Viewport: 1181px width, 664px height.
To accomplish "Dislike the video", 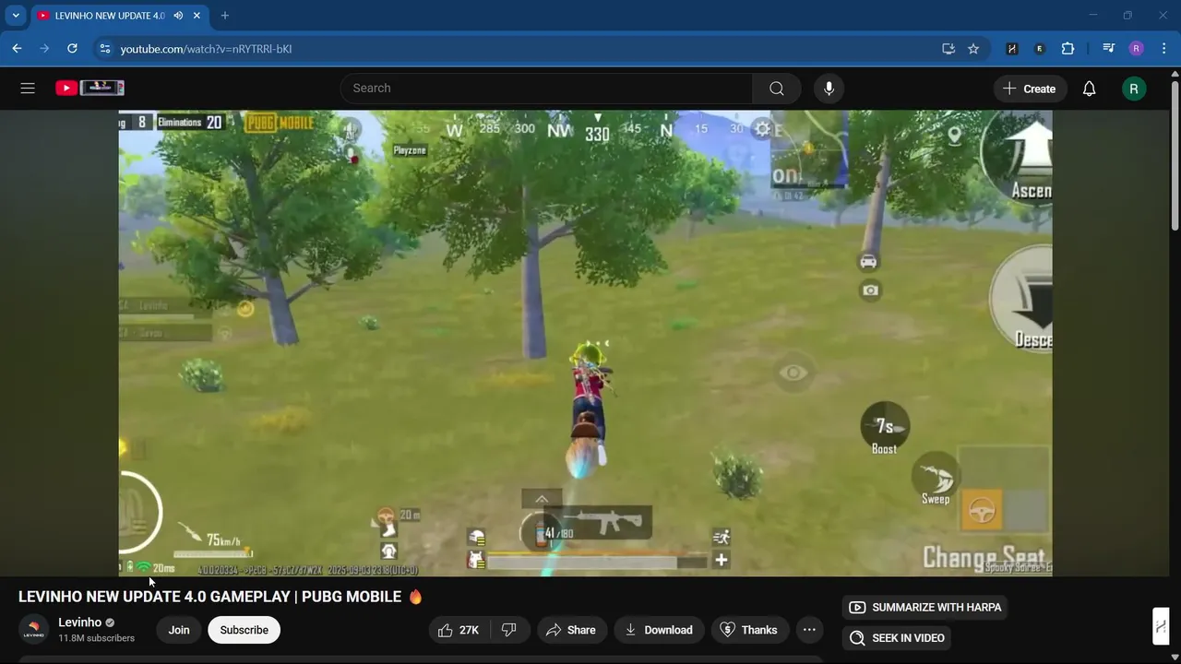I will coord(508,630).
